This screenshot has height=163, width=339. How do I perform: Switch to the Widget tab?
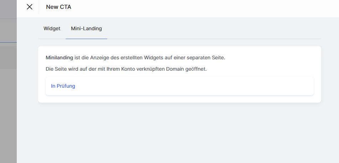pos(52,28)
